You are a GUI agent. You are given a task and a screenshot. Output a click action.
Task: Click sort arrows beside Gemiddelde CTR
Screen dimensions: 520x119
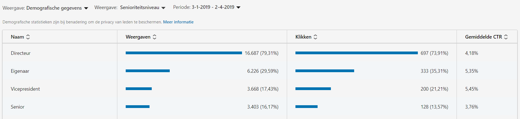pyautogui.click(x=506, y=37)
